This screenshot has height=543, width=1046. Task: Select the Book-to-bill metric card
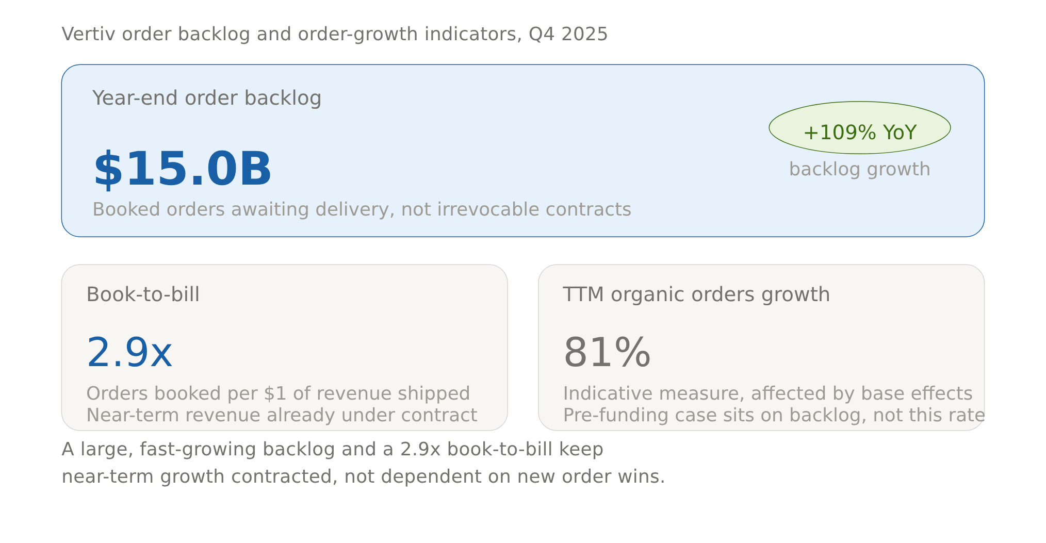[284, 348]
